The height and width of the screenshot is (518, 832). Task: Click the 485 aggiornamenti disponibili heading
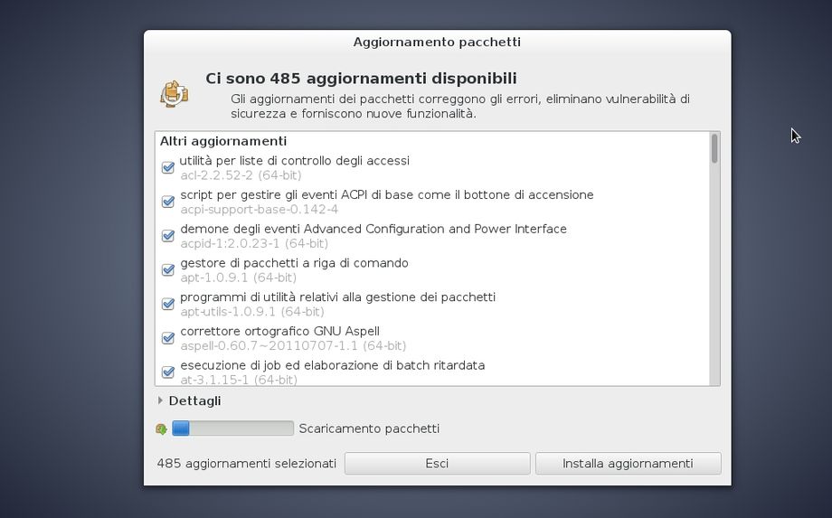click(361, 79)
